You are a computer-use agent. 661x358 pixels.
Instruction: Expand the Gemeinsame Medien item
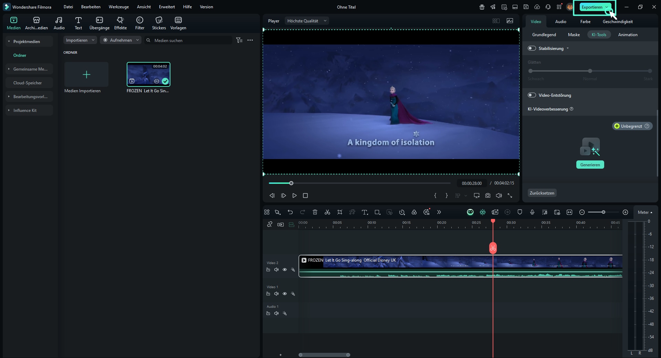(x=9, y=69)
